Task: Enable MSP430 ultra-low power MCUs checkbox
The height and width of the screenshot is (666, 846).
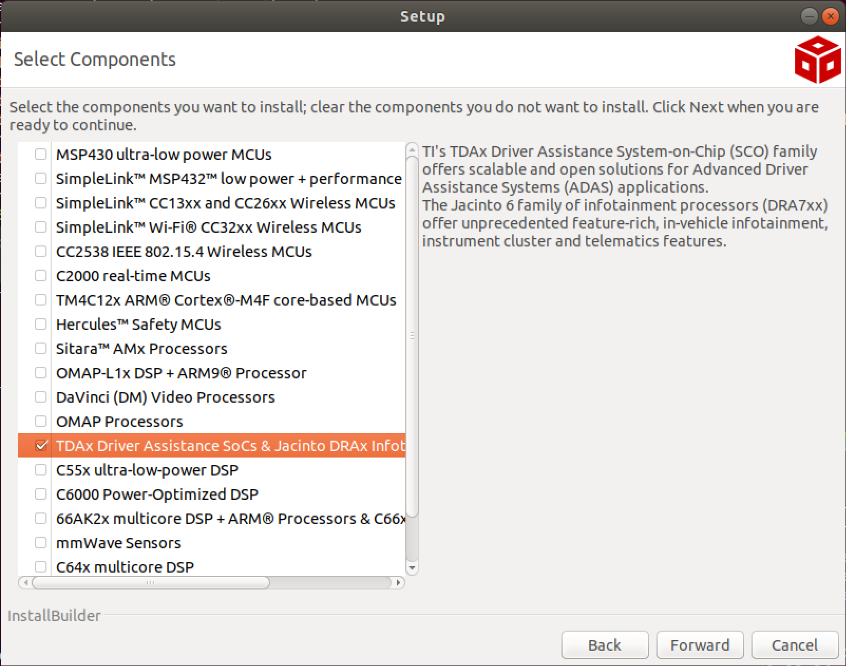Action: point(41,154)
